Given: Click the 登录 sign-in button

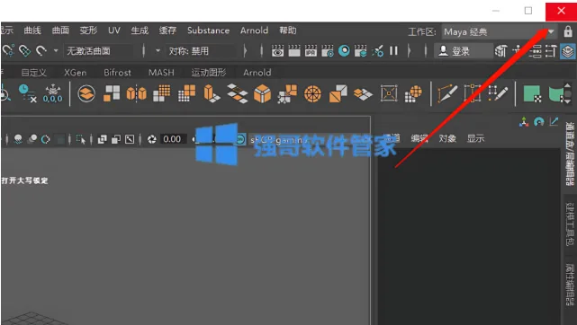Looking at the screenshot, I should pyautogui.click(x=464, y=51).
